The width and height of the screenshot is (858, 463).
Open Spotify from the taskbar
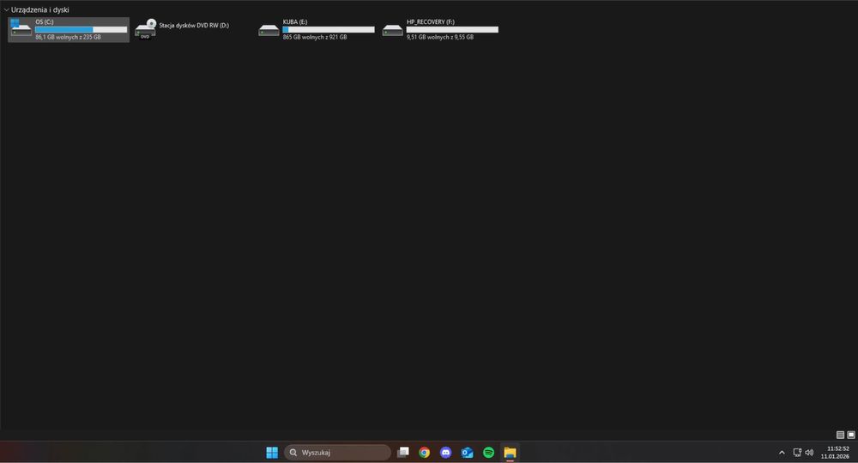[x=489, y=453]
